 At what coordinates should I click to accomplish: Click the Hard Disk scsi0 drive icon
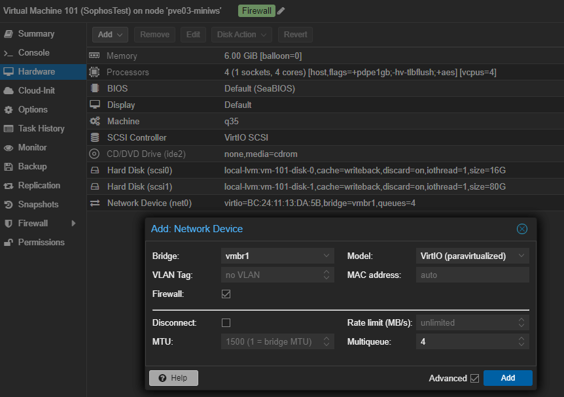pyautogui.click(x=95, y=171)
